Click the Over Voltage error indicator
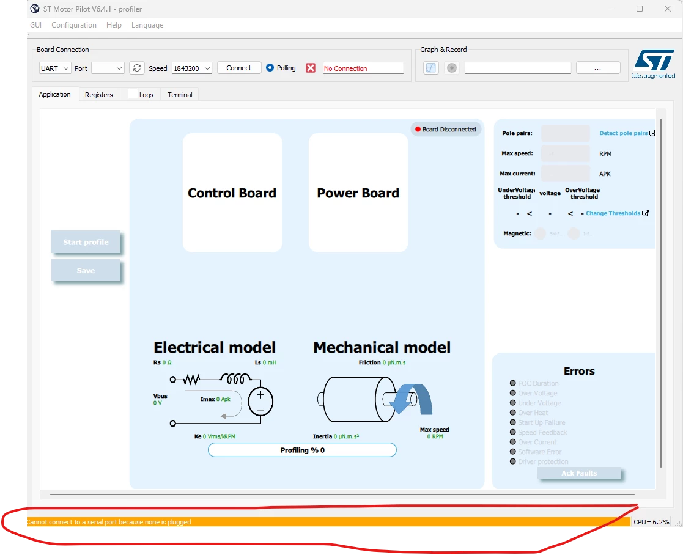 tap(512, 393)
